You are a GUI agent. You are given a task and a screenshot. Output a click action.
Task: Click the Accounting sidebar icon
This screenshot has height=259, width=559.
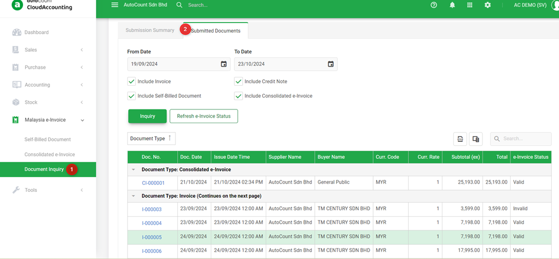tap(17, 85)
